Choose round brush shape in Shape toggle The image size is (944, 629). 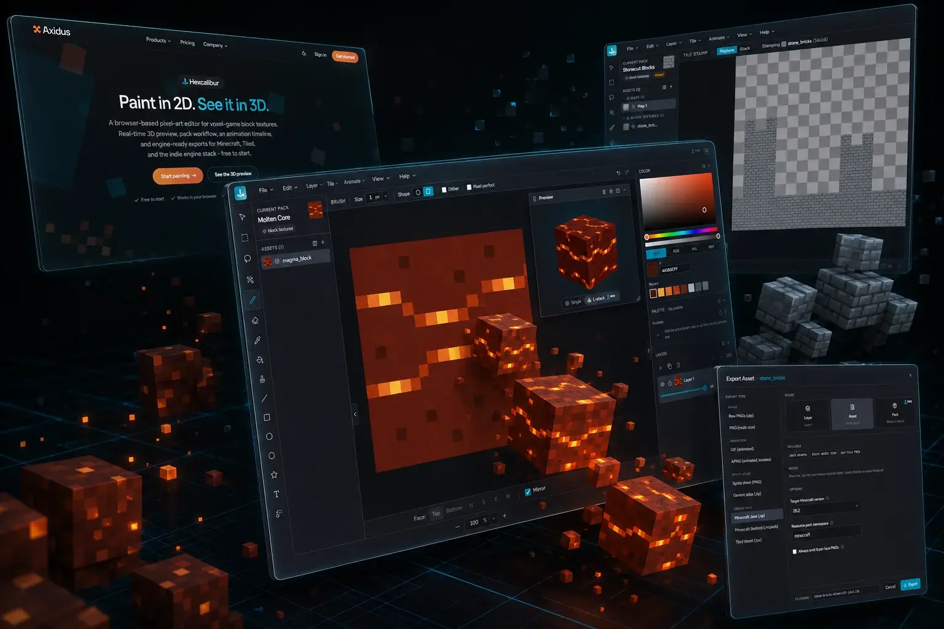coord(418,192)
